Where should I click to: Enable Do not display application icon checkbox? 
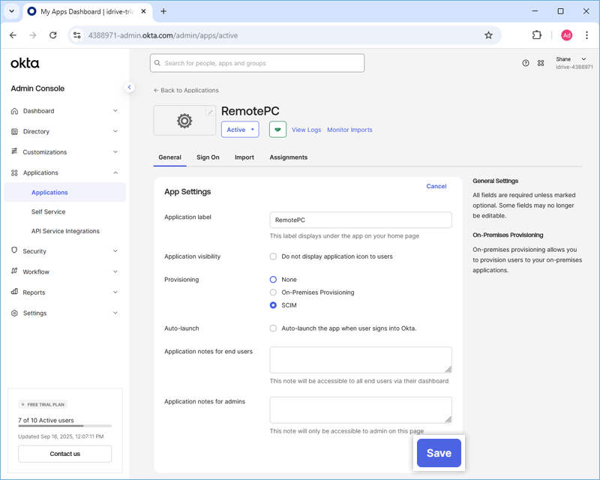(x=274, y=256)
